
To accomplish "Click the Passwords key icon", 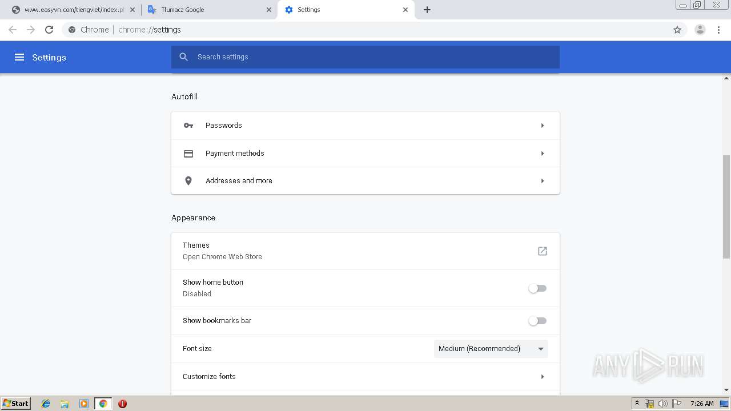I will pos(188,126).
